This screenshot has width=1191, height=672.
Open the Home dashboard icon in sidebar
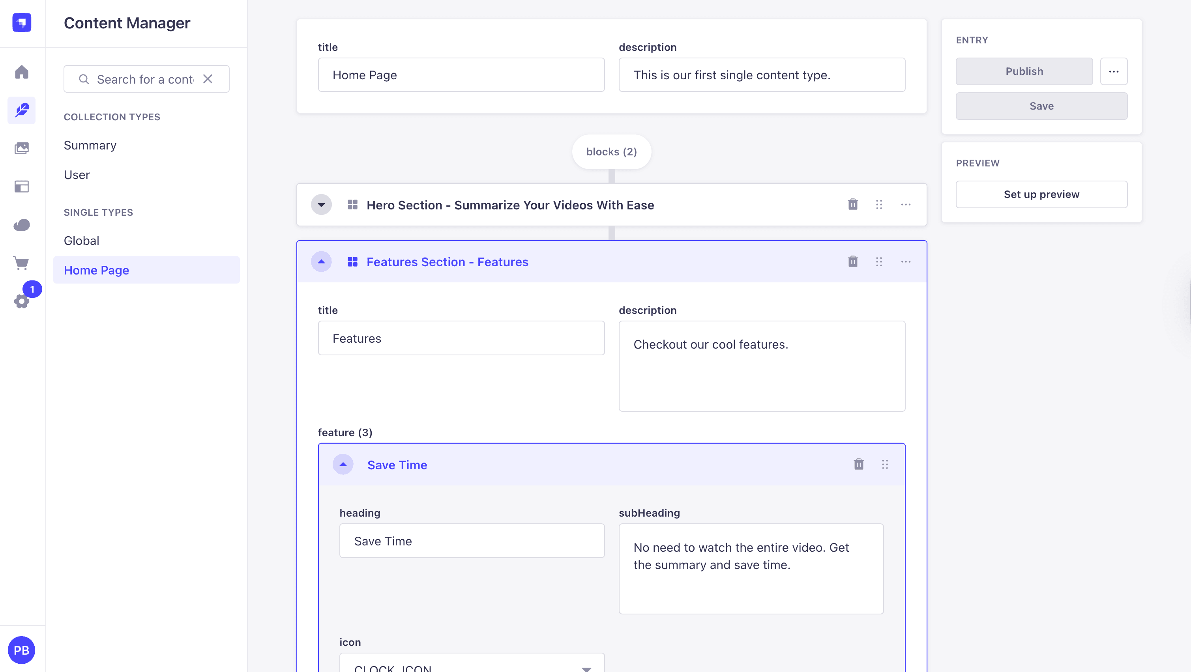tap(22, 72)
